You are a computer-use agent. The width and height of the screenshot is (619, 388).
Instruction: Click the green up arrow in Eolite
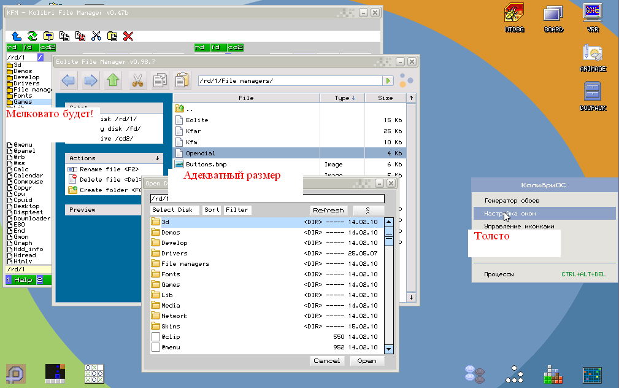[112, 80]
